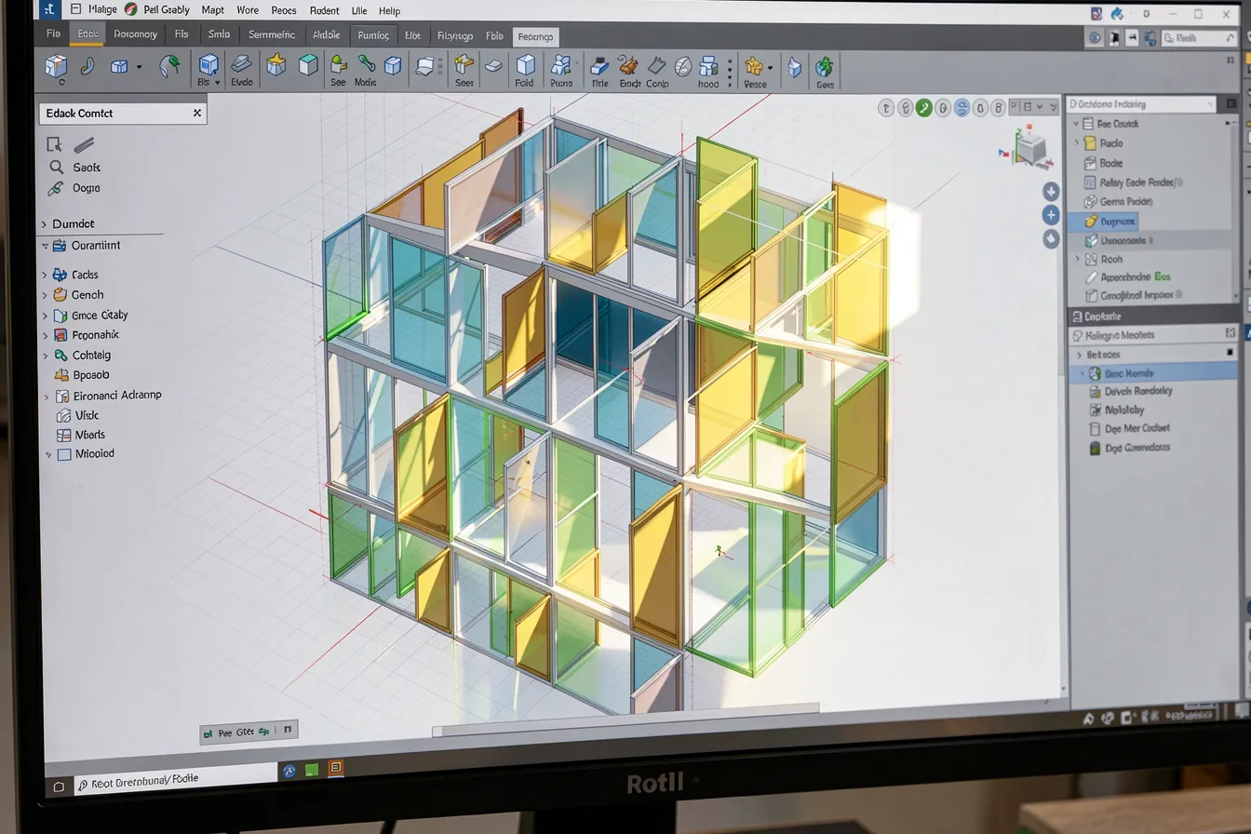The height and width of the screenshot is (834, 1251).
Task: Select the Eironanci Adranmp item
Action: click(x=108, y=396)
